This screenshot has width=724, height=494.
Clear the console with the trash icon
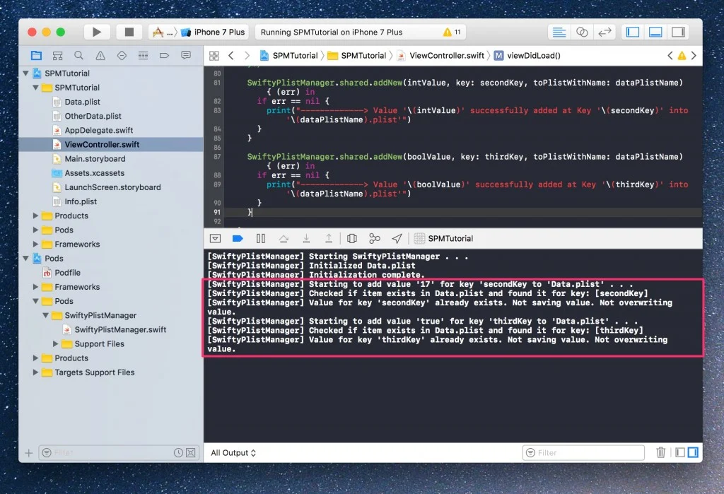pos(661,452)
